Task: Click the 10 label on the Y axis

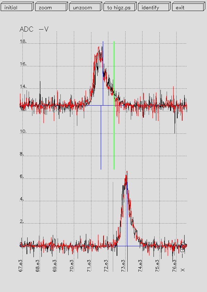Action: (23, 132)
